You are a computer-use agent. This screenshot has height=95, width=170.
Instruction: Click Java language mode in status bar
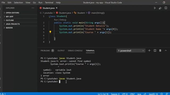(139, 94)
